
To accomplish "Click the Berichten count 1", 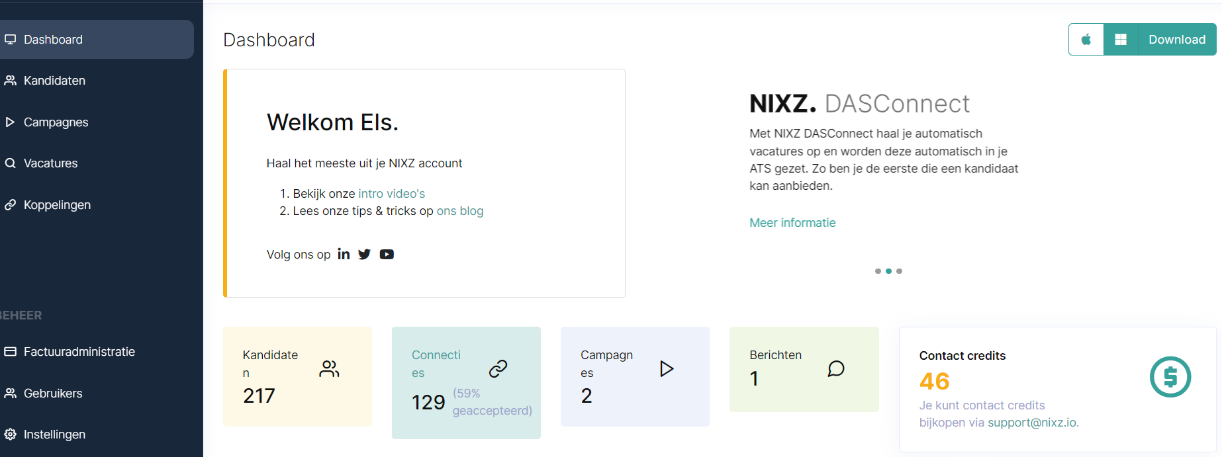I will [x=754, y=378].
